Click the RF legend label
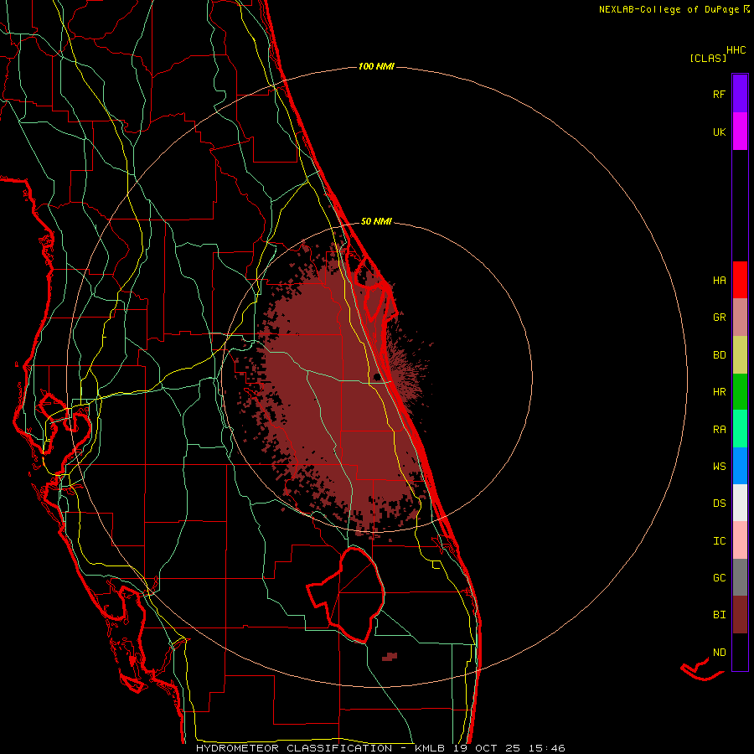 [x=719, y=94]
